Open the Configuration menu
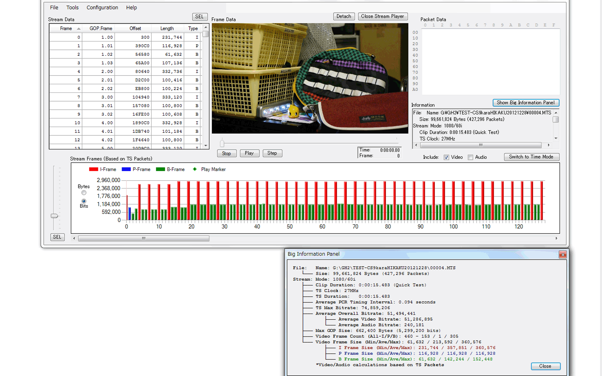This screenshot has width=602, height=376. click(x=102, y=8)
